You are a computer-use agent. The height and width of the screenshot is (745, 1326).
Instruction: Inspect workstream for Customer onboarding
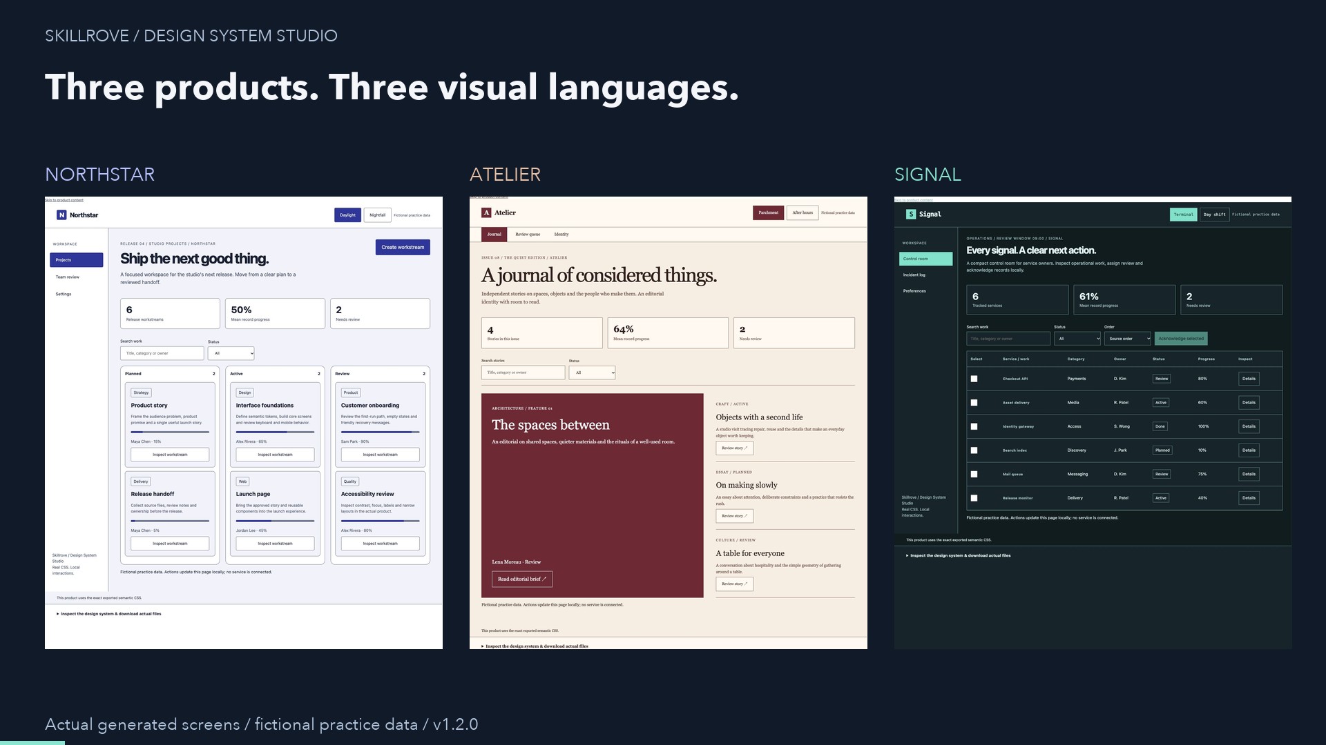(380, 455)
